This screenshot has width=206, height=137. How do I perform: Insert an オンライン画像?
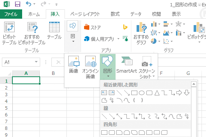pyautogui.click(x=90, y=67)
